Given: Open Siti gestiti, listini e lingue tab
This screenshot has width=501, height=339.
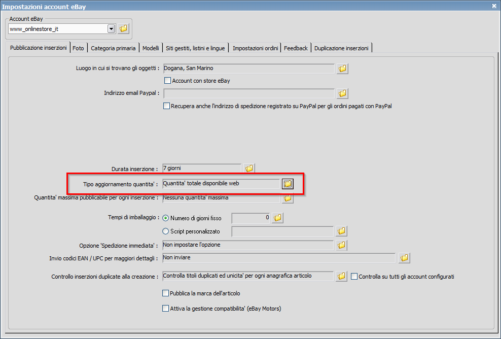Looking at the screenshot, I should (195, 48).
